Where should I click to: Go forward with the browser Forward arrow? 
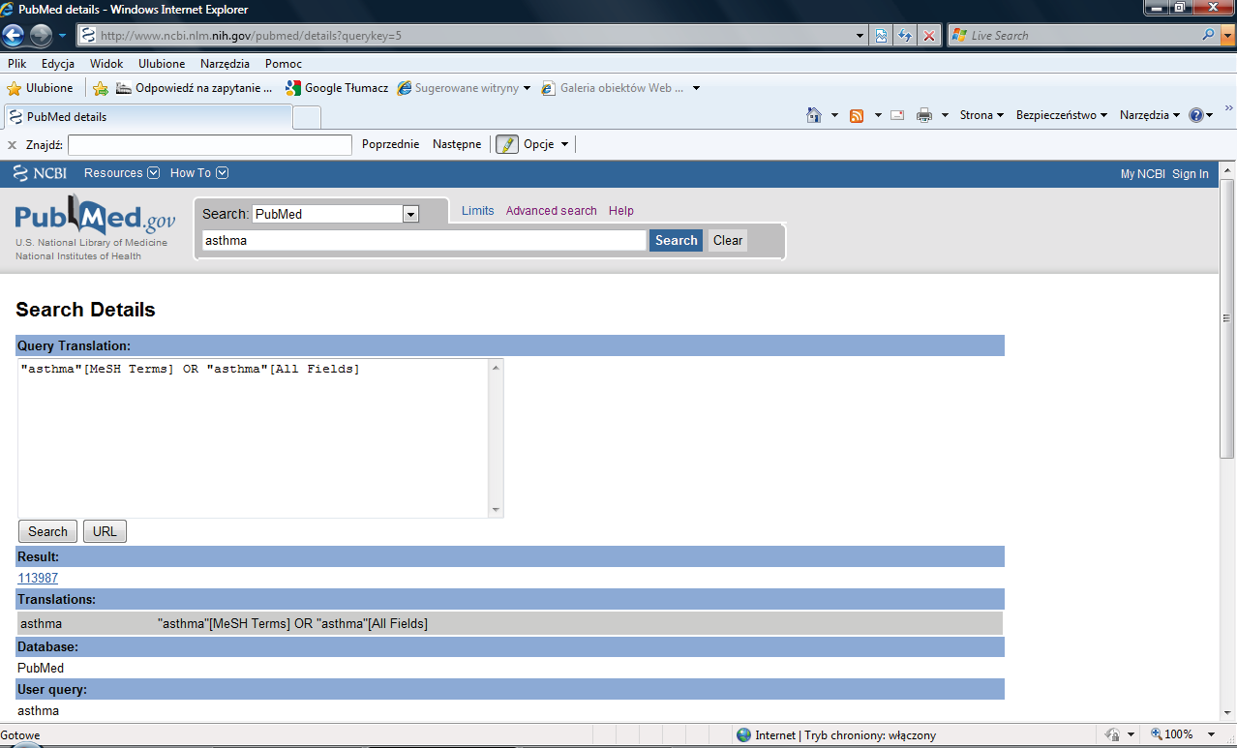[41, 36]
